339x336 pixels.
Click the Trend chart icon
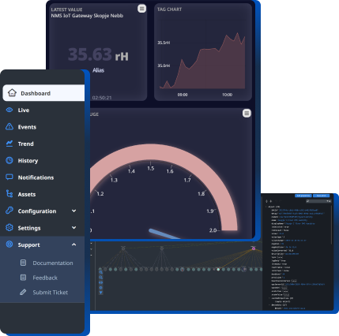[9, 144]
